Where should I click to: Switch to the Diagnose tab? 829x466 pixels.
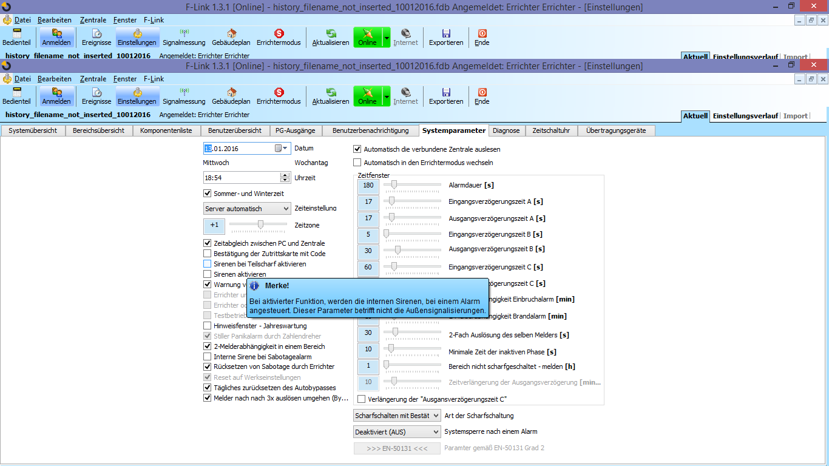[506, 130]
